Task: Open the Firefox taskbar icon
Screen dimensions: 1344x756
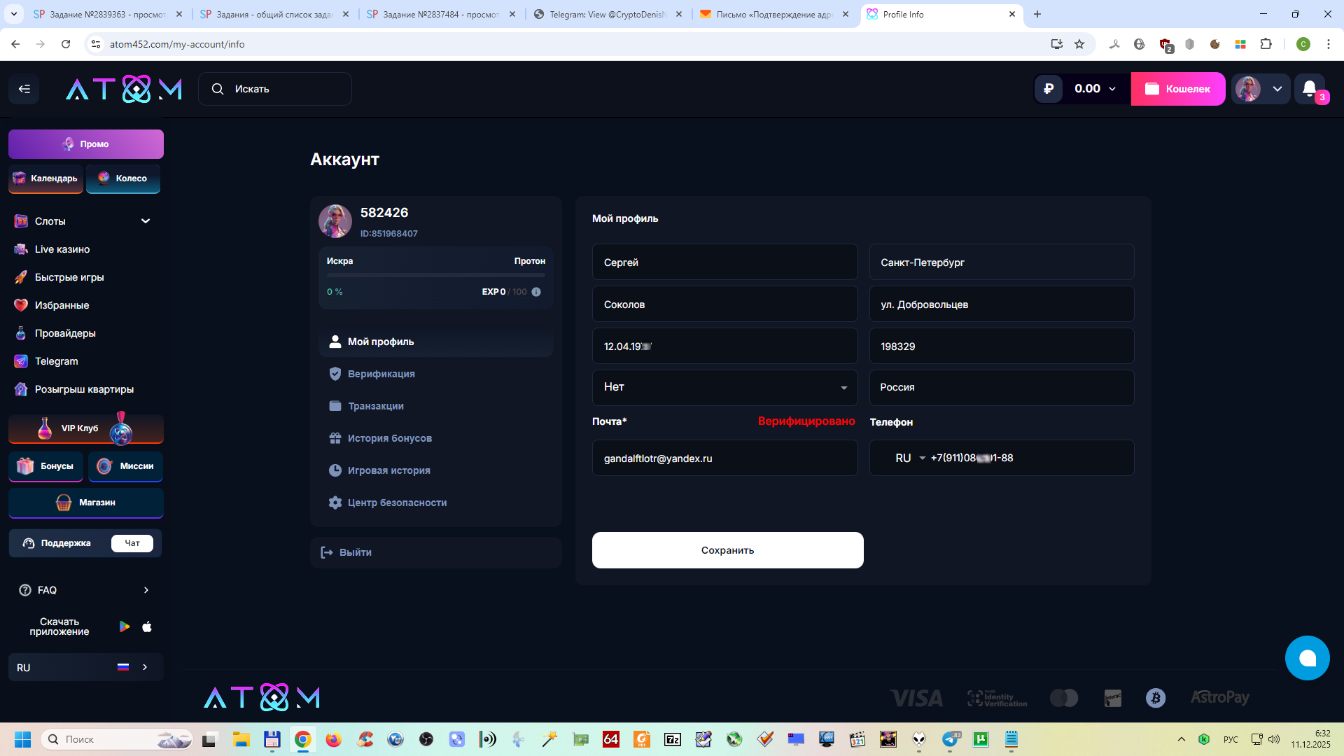Action: [x=333, y=739]
